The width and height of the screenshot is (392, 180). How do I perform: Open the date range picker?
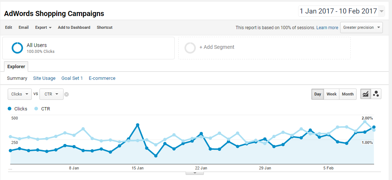pyautogui.click(x=342, y=11)
